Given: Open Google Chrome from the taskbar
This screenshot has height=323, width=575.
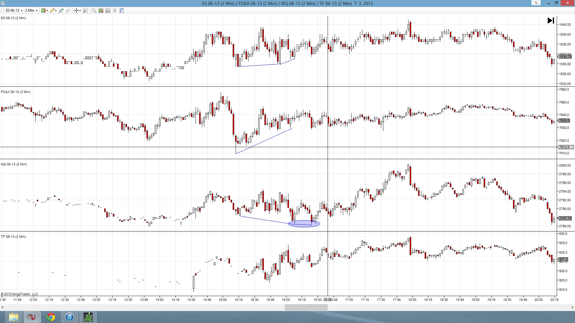Looking at the screenshot, I should (x=51, y=317).
